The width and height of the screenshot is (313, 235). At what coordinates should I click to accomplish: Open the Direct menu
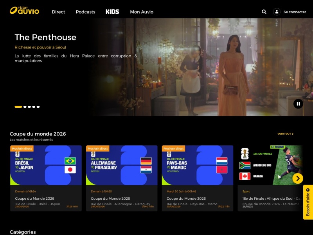coord(58,12)
